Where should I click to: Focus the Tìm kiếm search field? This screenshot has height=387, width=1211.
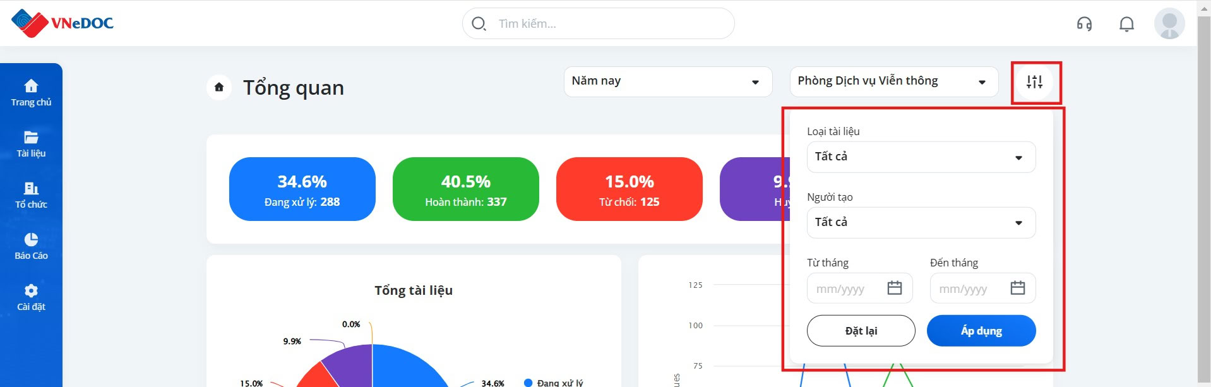click(599, 24)
